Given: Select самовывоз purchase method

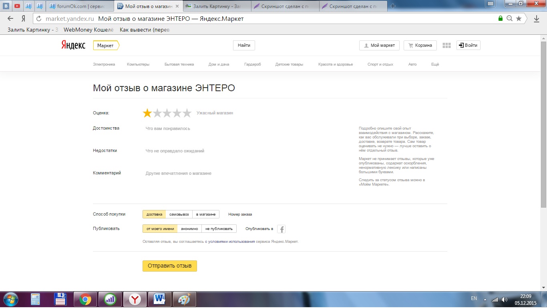Looking at the screenshot, I should point(179,214).
